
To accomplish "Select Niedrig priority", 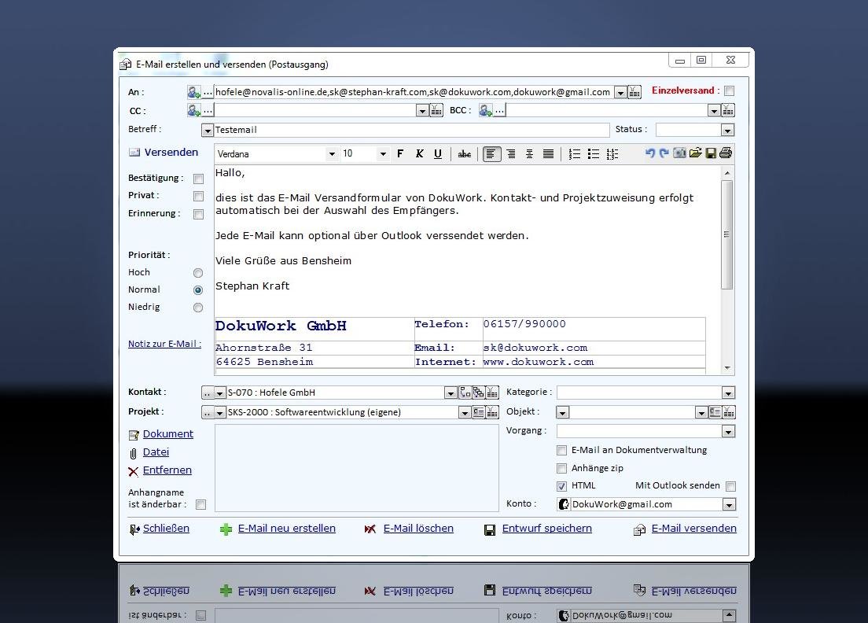I will (197, 308).
